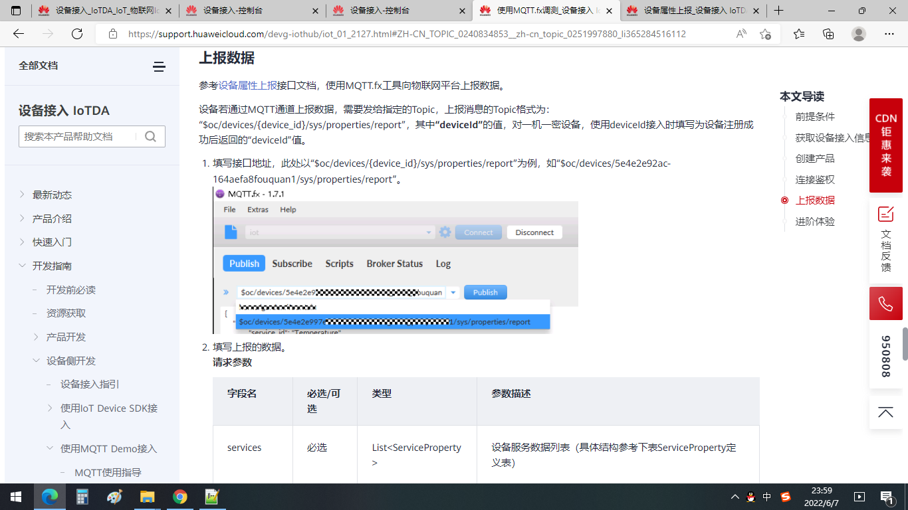Switch to the second 设备接入-控制台 tab
The image size is (908, 510).
tap(399, 11)
